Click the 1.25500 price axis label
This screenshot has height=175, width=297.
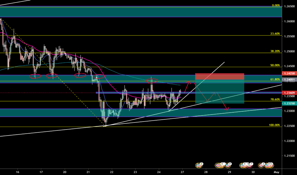289,36
